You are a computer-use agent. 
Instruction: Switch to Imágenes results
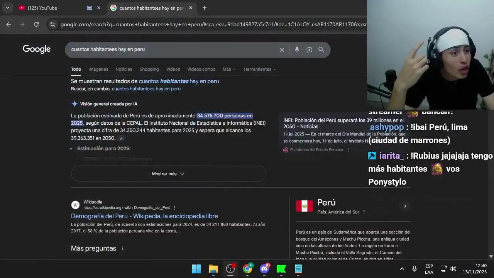tap(98, 69)
